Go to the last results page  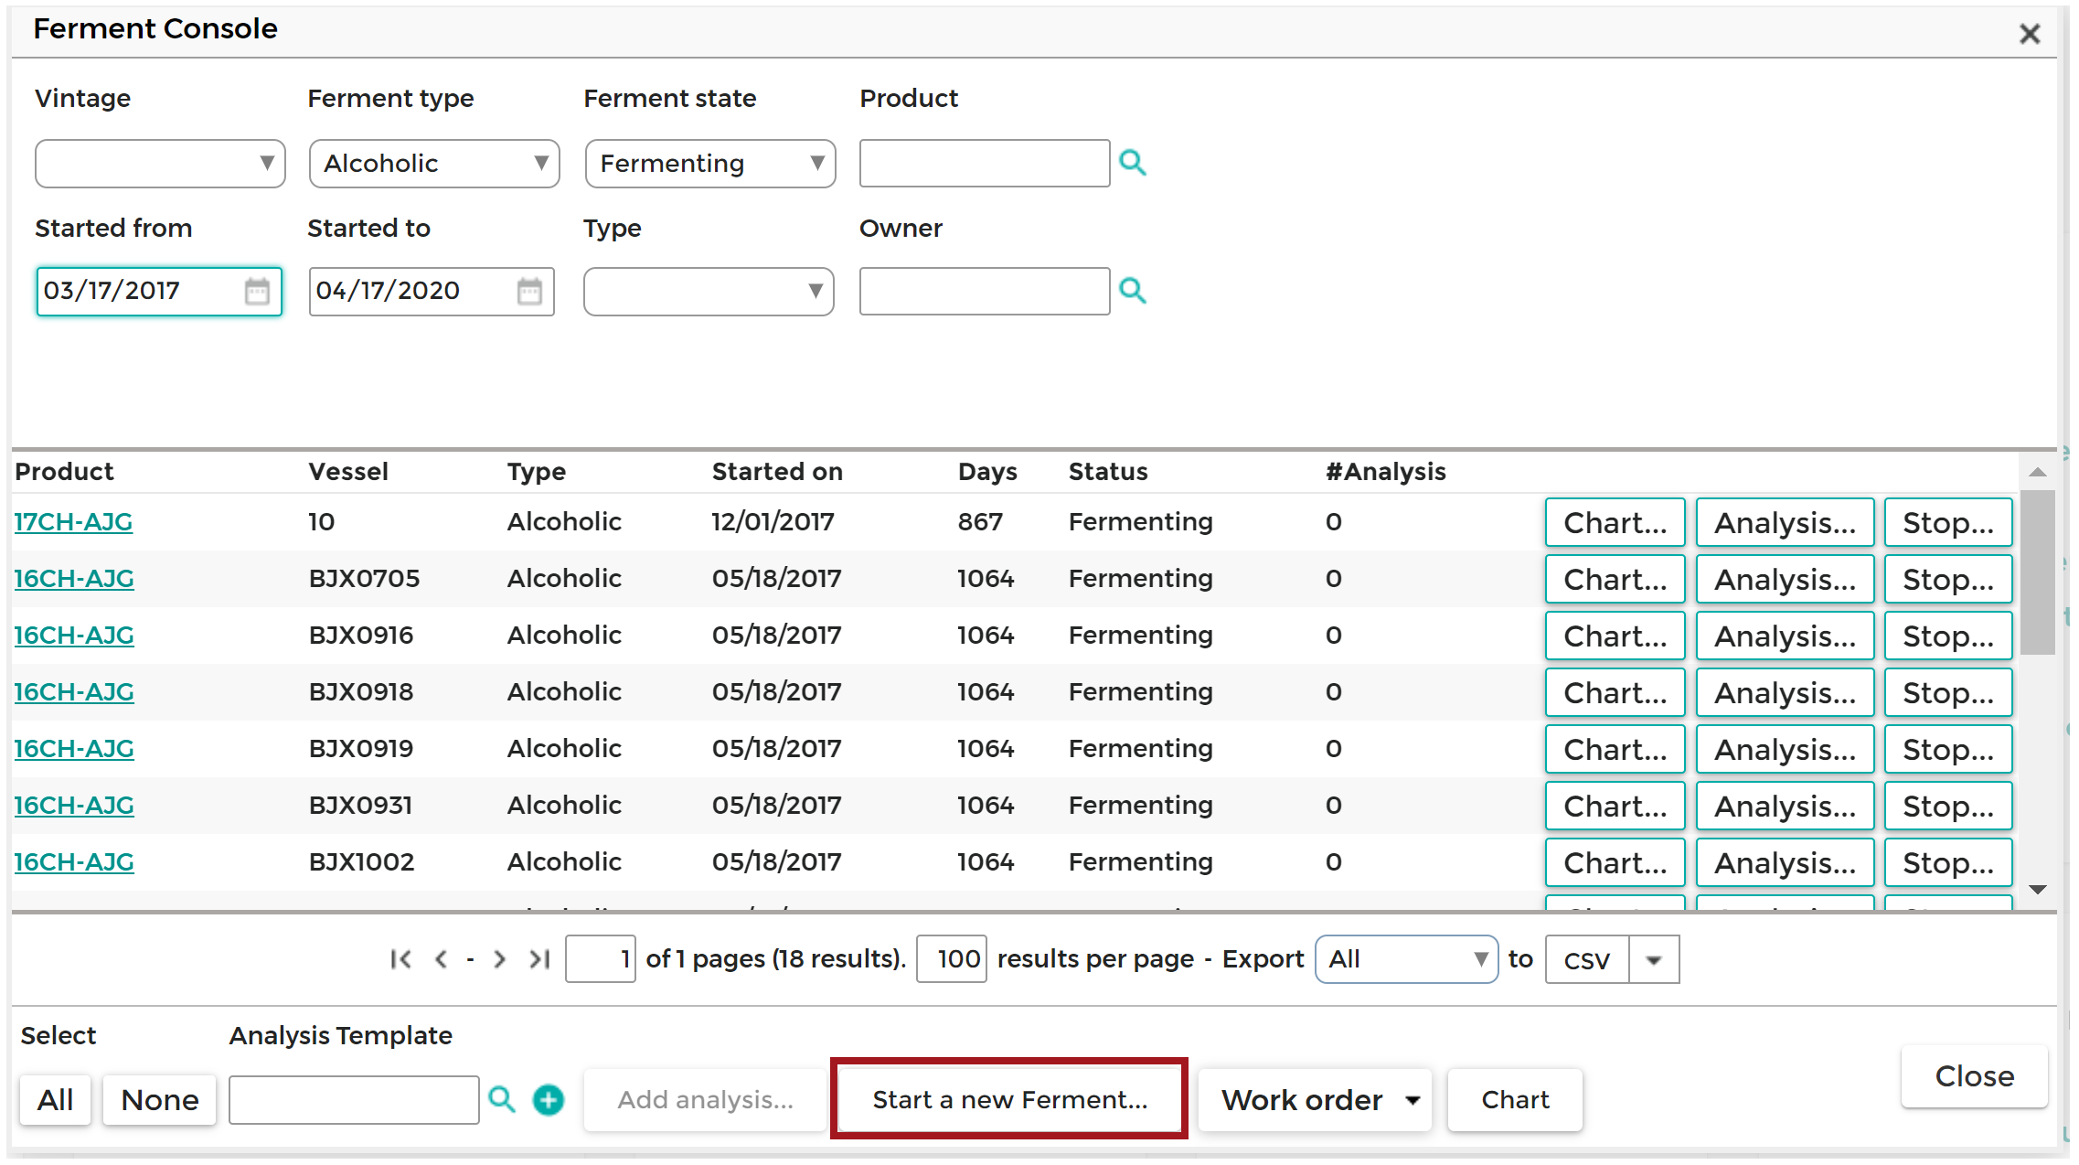[x=539, y=958]
